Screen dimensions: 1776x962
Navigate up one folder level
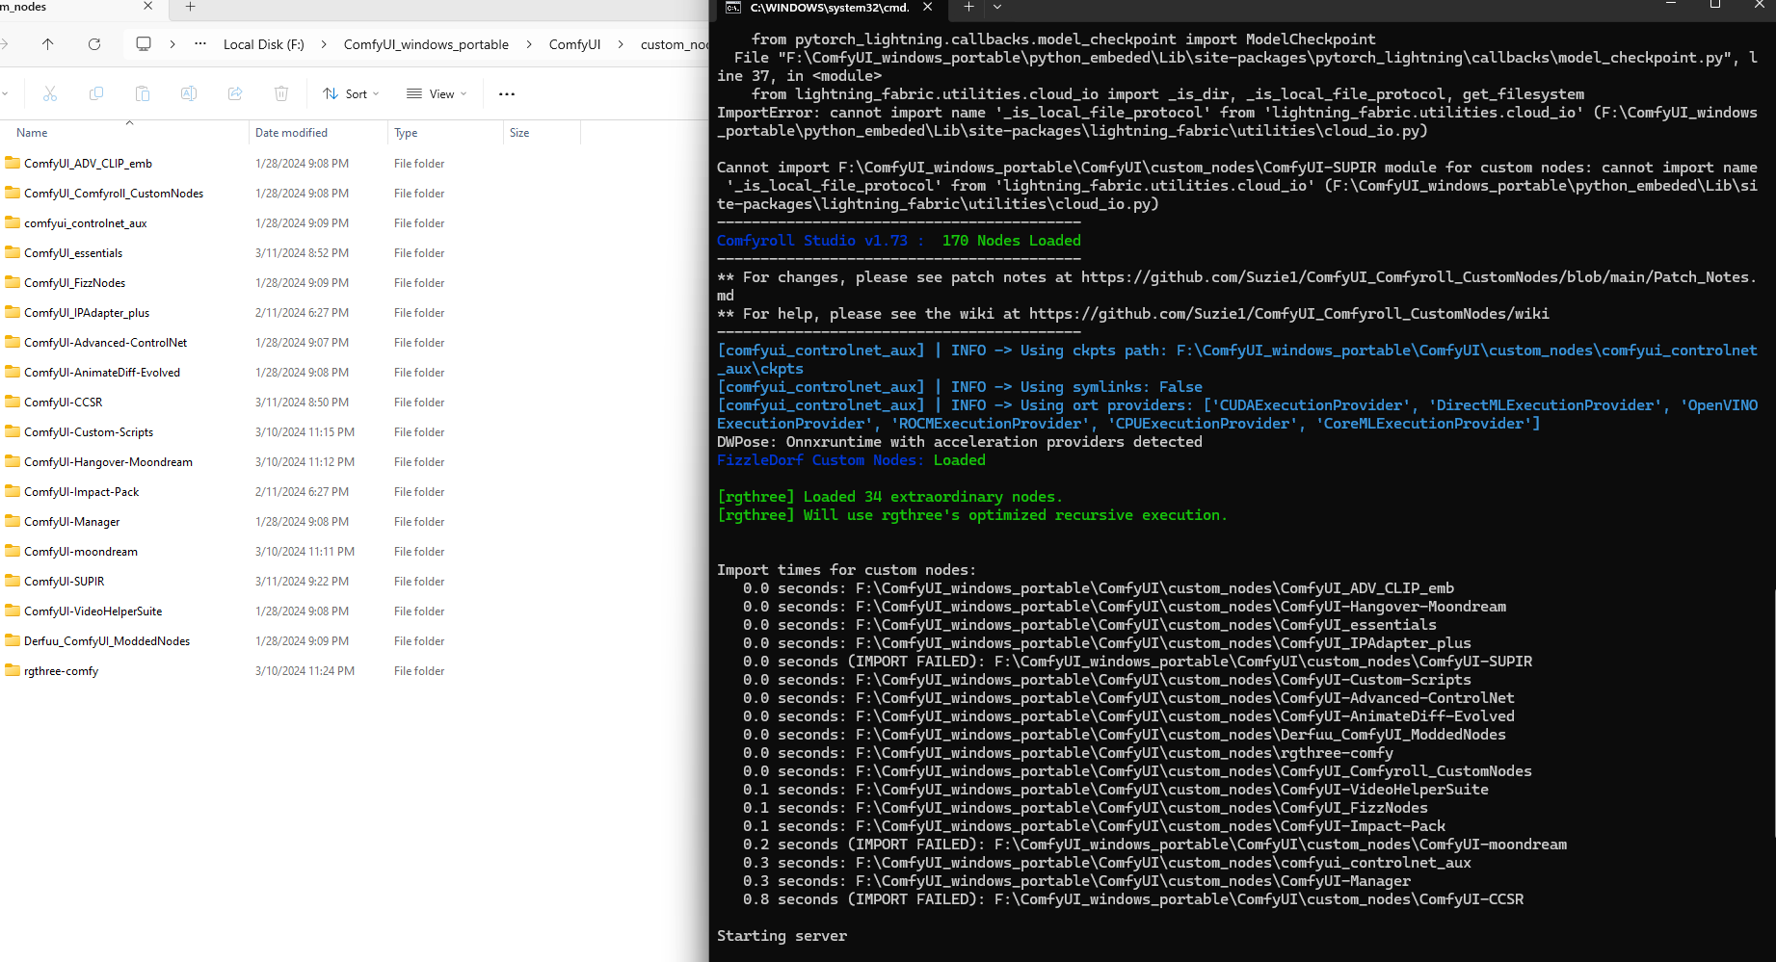click(x=49, y=44)
